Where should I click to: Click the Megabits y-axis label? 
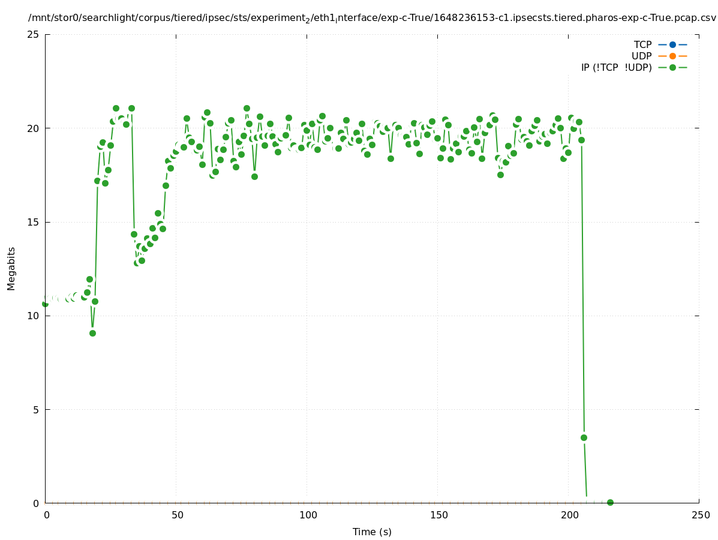pos(11,268)
